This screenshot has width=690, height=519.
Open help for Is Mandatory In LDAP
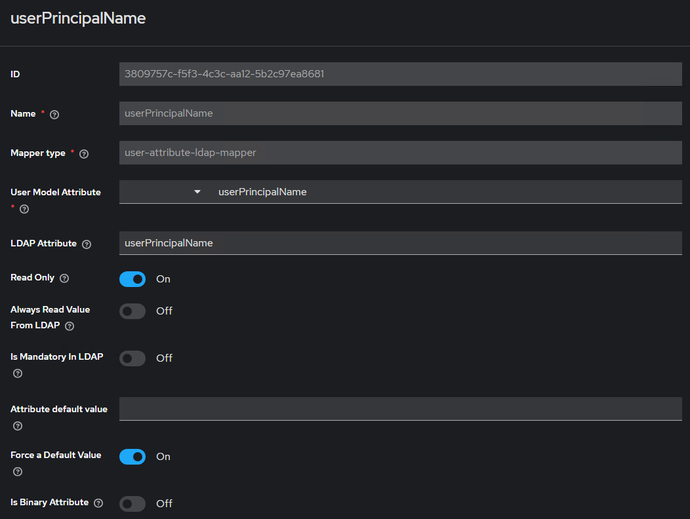point(18,374)
